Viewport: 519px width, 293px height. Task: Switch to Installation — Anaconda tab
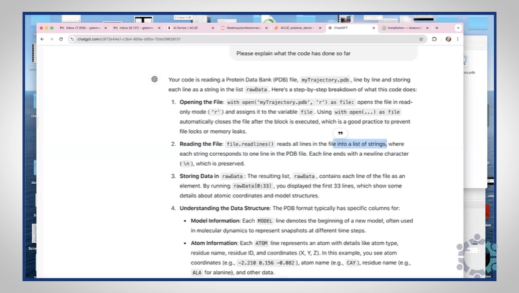405,28
